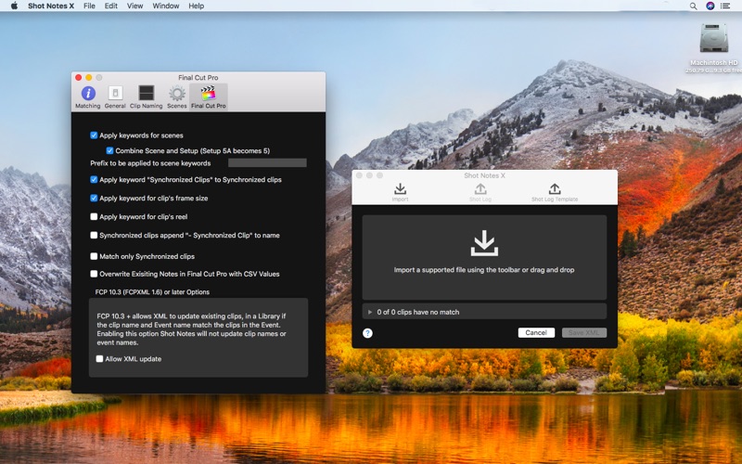
Task: Click the import drop zone area
Action: click(x=484, y=258)
